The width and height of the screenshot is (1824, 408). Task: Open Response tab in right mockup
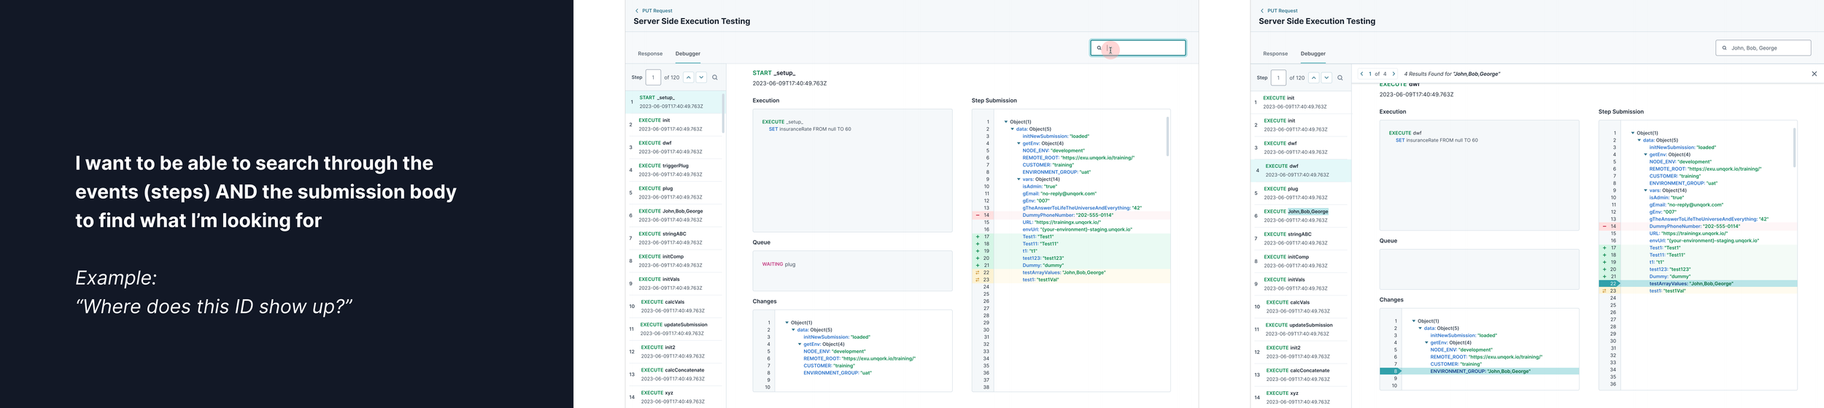tap(1275, 53)
